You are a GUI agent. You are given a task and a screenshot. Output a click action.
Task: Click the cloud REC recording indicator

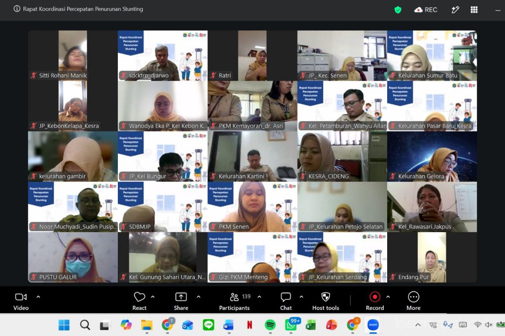click(426, 9)
